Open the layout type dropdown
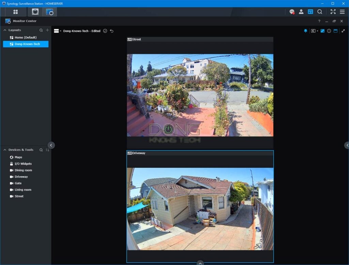This screenshot has width=349, height=265. coord(57,31)
